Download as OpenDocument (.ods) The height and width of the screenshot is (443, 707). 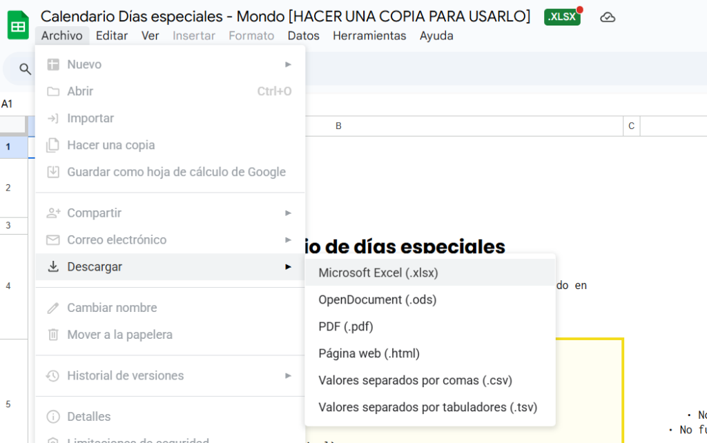tap(377, 299)
